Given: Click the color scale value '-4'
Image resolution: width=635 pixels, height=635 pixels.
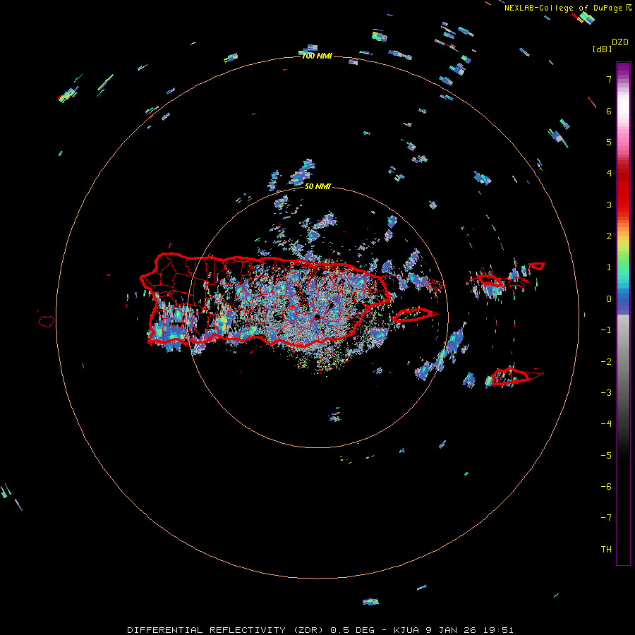Looking at the screenshot, I should (606, 424).
